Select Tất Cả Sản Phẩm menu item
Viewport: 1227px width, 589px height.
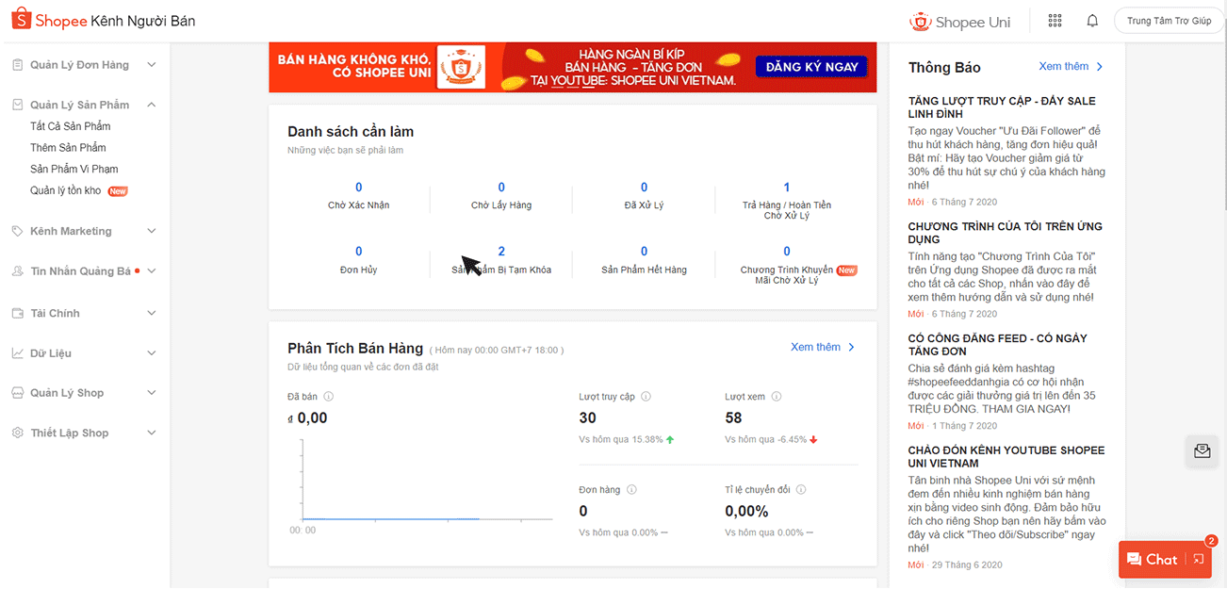coord(70,126)
